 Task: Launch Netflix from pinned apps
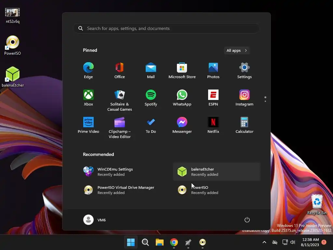pos(213,125)
